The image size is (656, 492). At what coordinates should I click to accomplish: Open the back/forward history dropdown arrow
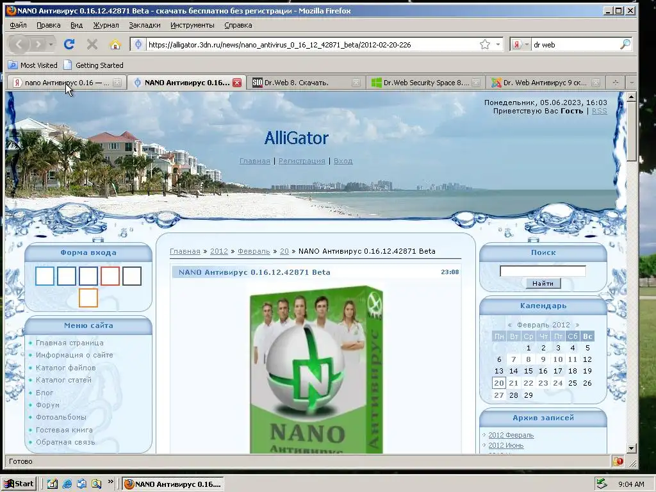coord(51,44)
